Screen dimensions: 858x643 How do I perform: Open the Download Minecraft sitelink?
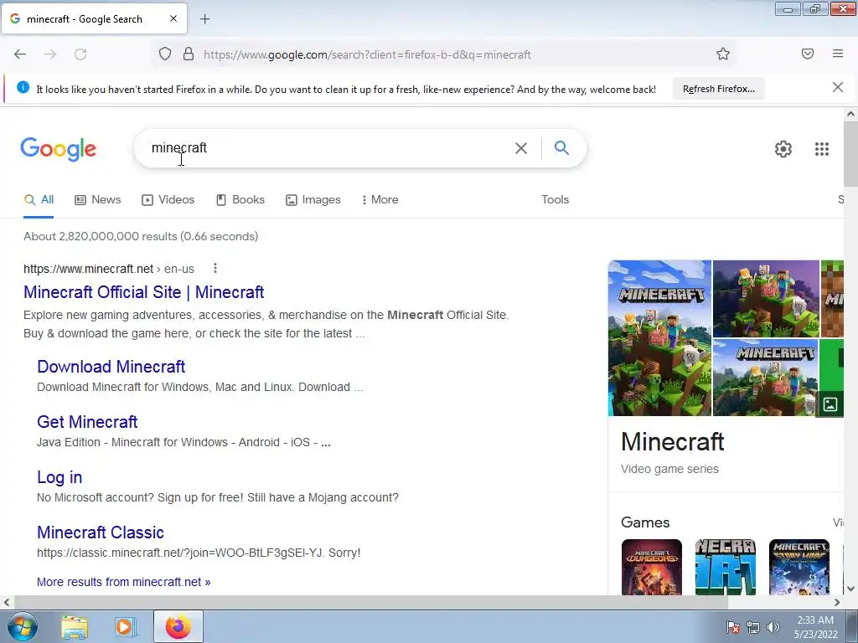[111, 367]
